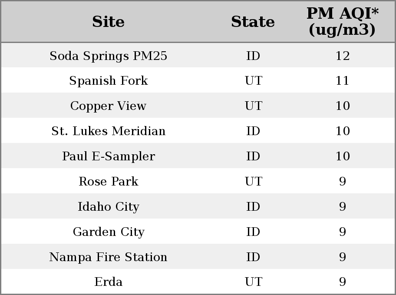Click the UT state cell for Rose Park
Viewport: 396px width, 295px height.
(253, 182)
